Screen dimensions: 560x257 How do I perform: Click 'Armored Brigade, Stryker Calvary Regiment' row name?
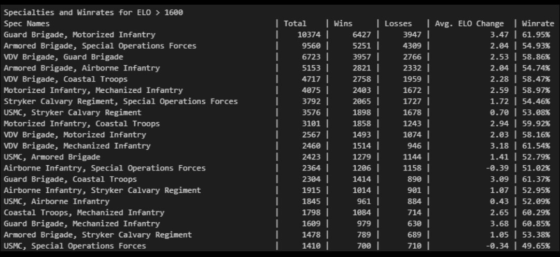pos(98,235)
